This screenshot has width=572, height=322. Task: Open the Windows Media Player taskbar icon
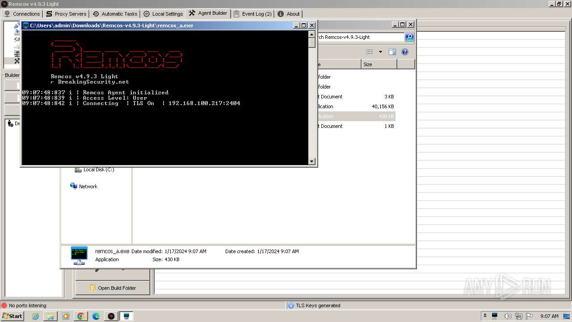click(66, 316)
